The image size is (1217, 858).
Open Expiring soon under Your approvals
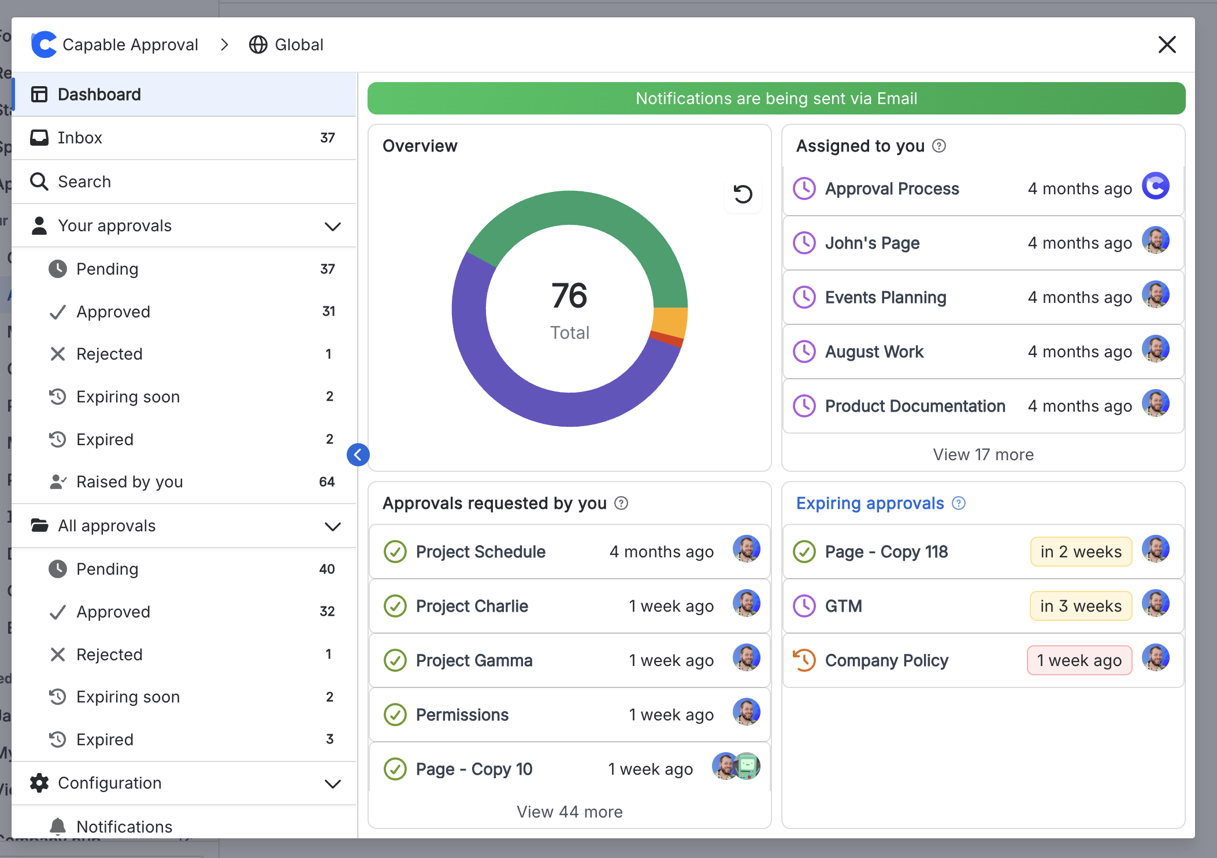128,397
